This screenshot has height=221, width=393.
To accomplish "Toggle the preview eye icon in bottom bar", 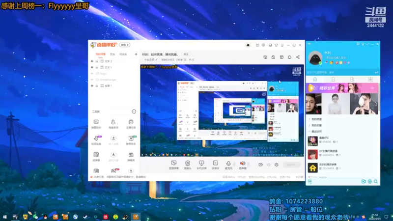I will tap(269, 165).
